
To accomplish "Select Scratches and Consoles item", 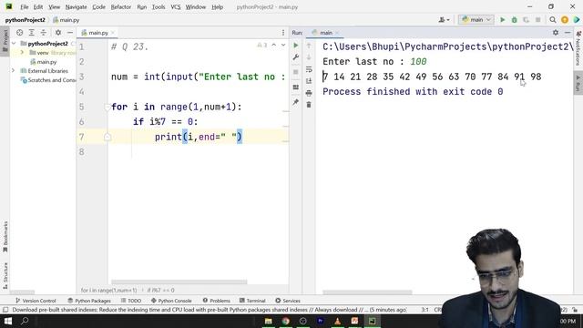I will [48, 80].
